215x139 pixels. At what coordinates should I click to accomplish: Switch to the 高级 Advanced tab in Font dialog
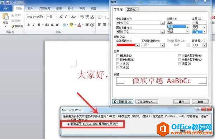132,9
